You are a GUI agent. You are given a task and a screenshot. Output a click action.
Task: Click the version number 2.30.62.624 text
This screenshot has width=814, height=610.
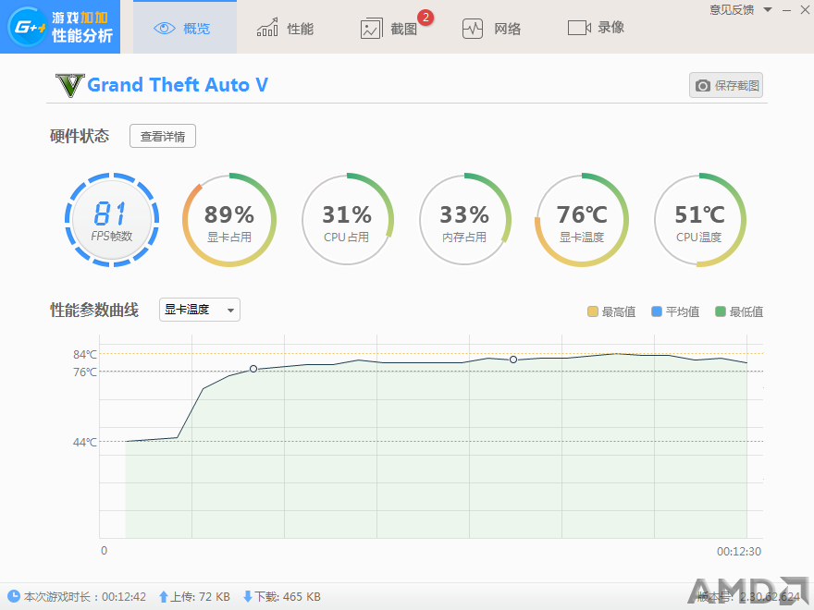pyautogui.click(x=771, y=597)
